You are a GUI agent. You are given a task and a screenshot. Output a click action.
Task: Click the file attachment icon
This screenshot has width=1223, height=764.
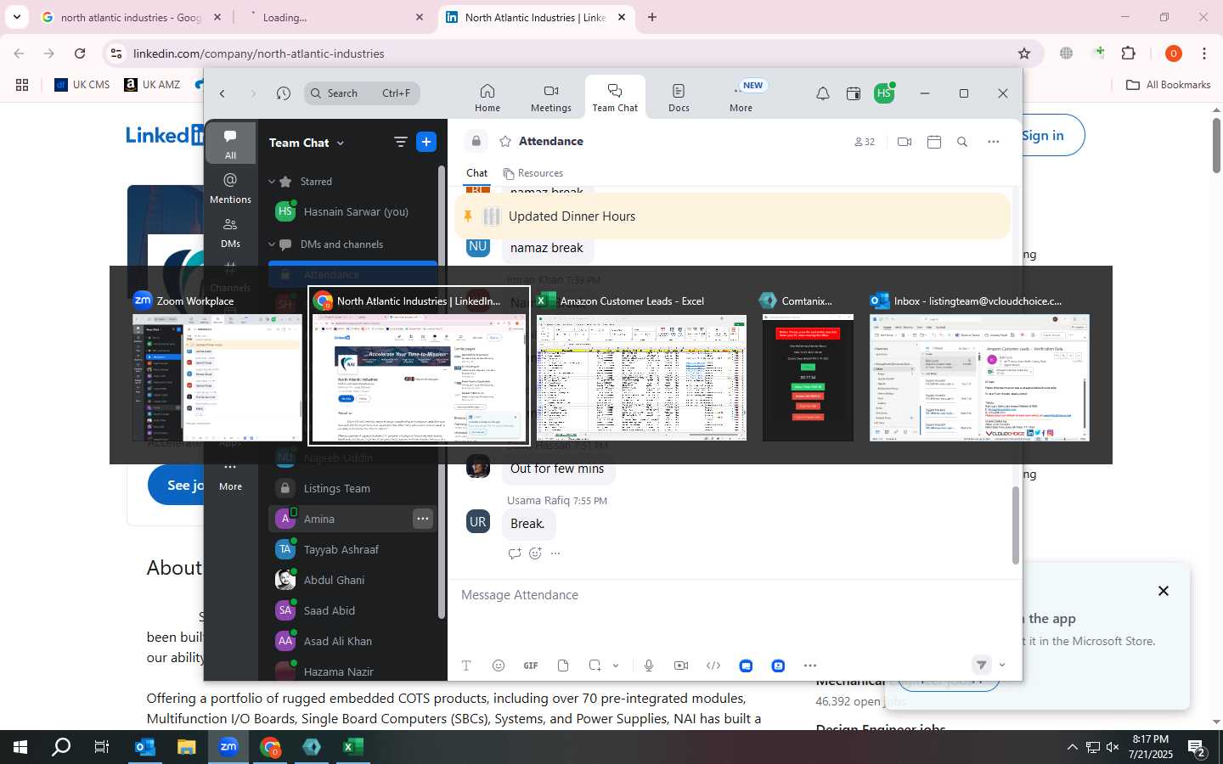point(563,666)
